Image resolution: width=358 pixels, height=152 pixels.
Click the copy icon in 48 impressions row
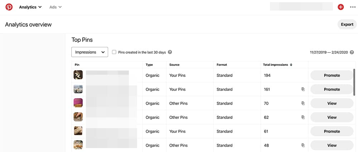[x=303, y=145]
